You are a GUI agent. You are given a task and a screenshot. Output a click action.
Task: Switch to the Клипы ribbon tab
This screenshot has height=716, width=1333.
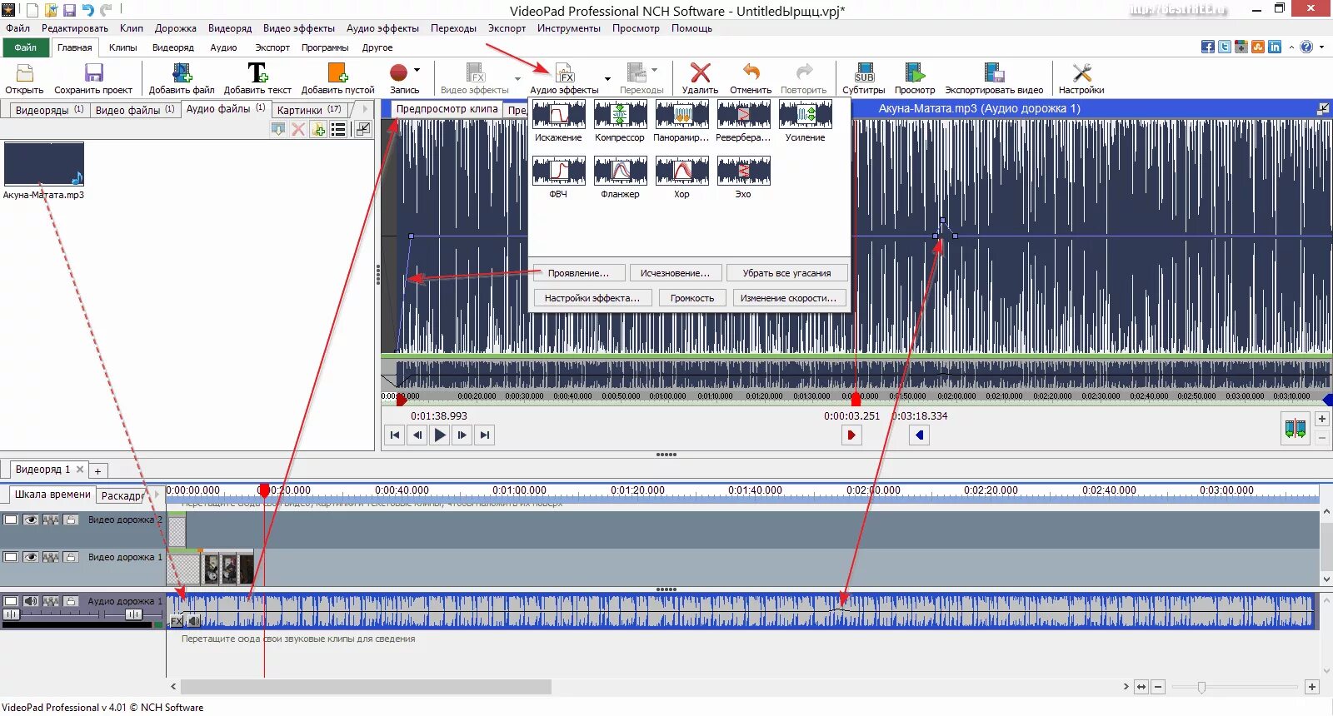click(x=122, y=47)
